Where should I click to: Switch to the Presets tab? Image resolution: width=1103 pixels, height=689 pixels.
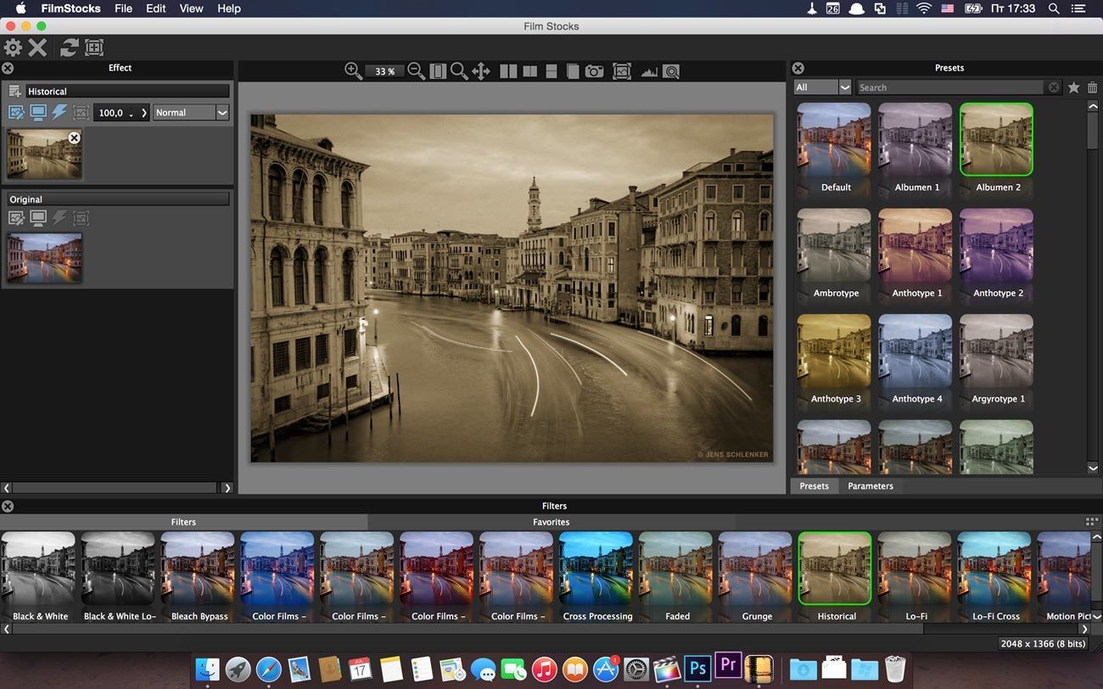click(x=814, y=486)
